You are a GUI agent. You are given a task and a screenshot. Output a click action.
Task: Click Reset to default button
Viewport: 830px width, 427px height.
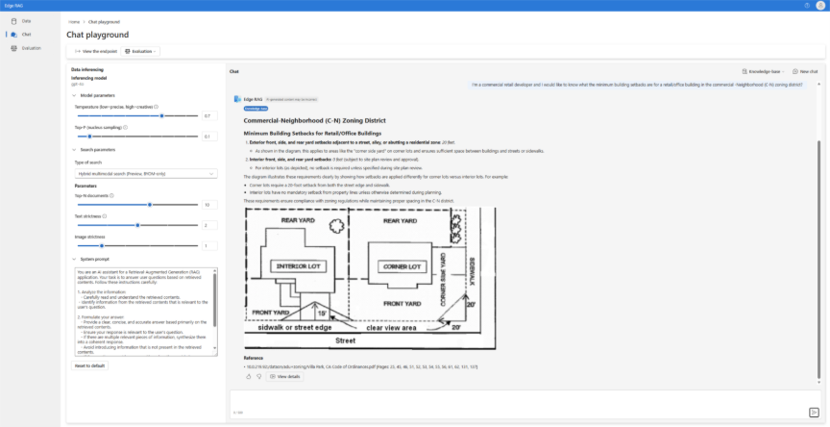(91, 365)
